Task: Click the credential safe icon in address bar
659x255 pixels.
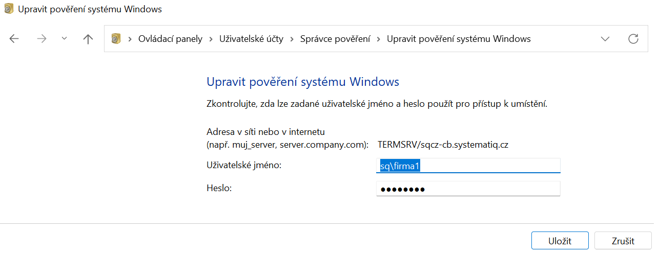Action: [x=116, y=39]
